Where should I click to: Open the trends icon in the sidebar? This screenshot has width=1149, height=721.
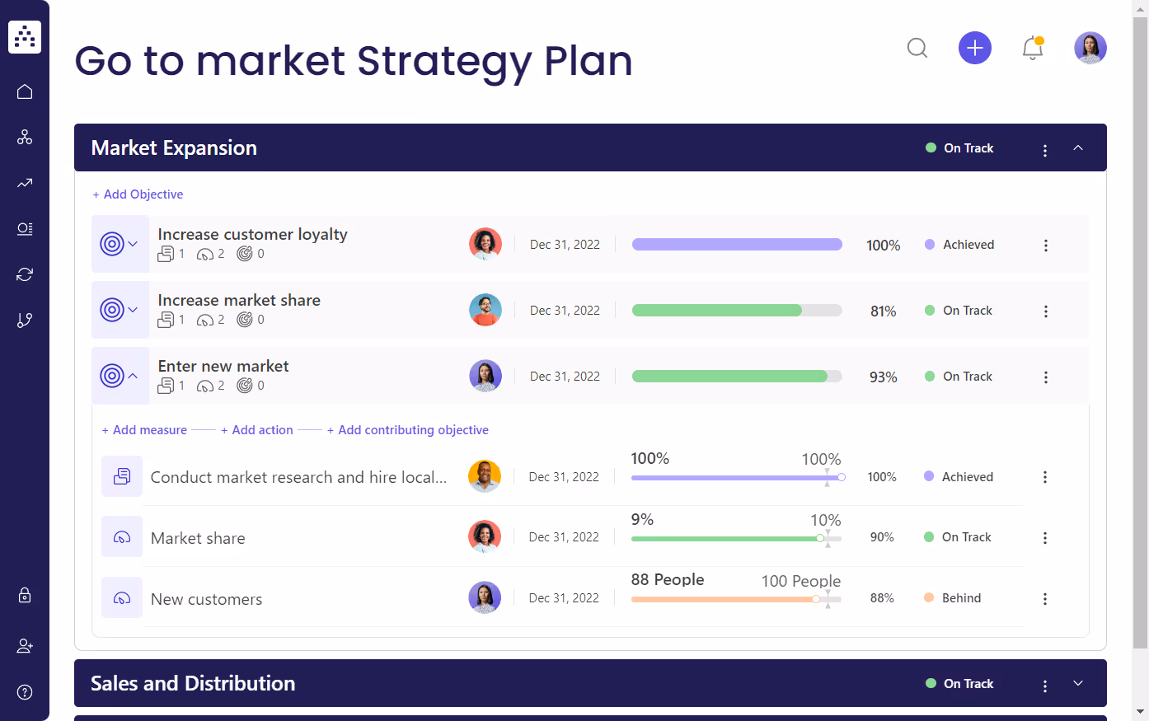point(25,183)
